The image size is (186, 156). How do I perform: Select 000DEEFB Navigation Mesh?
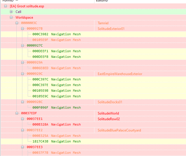57,57
